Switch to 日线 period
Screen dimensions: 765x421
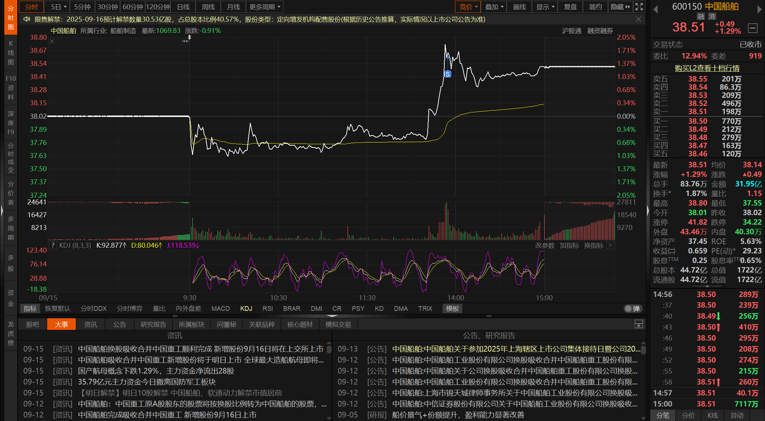click(183, 7)
